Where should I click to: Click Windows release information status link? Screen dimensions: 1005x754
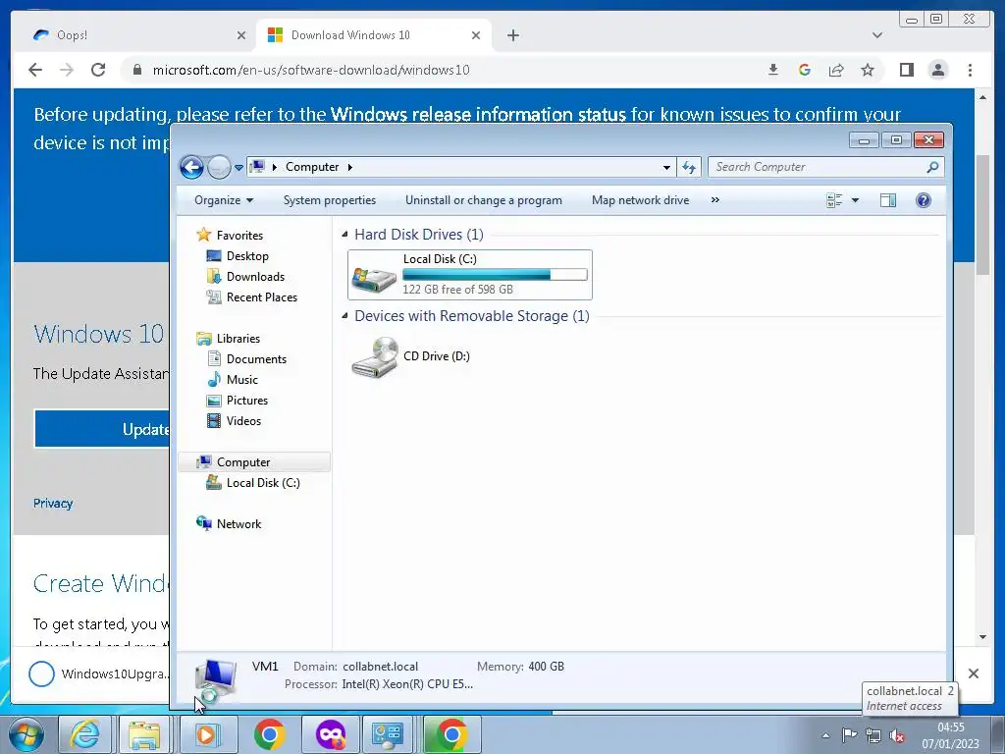[478, 114]
